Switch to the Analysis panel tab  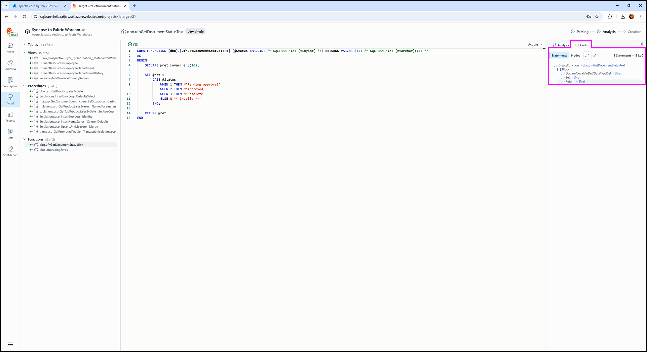tap(561, 45)
